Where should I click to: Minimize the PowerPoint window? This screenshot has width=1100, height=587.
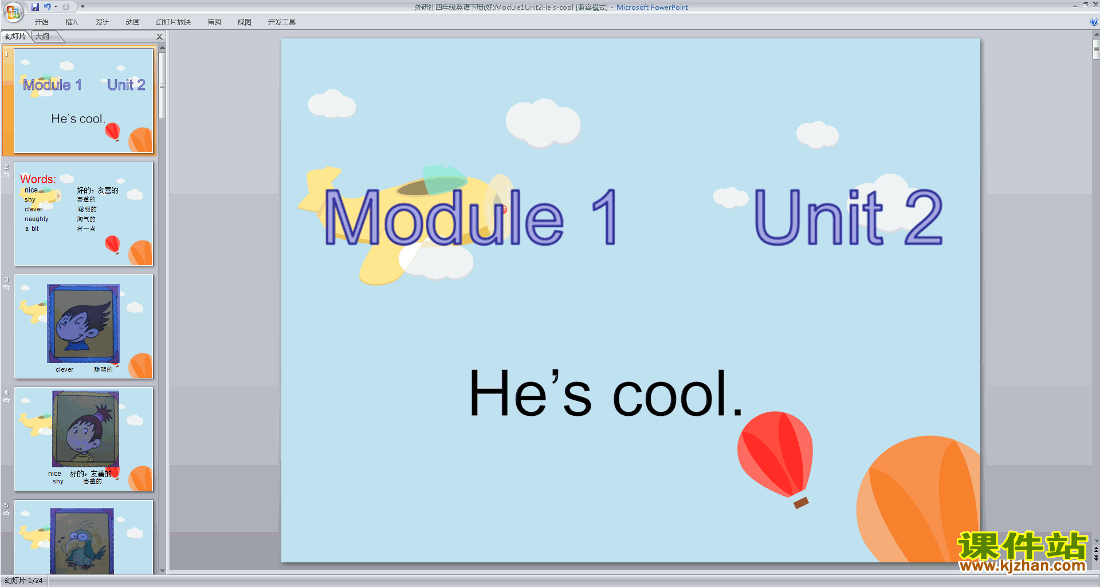pyautogui.click(x=1075, y=5)
